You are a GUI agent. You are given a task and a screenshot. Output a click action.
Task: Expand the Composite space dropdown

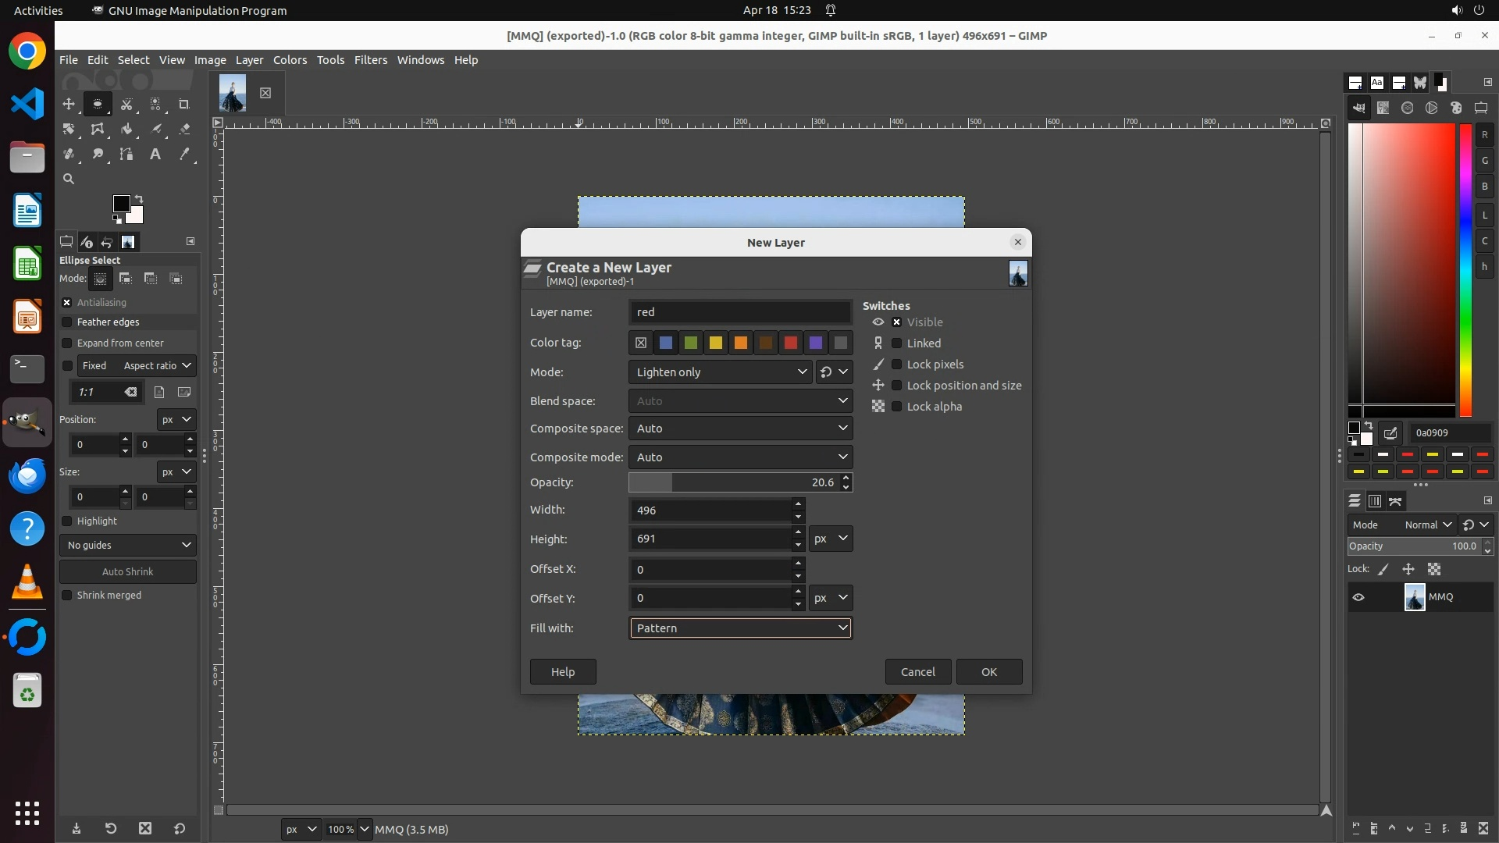pyautogui.click(x=739, y=429)
